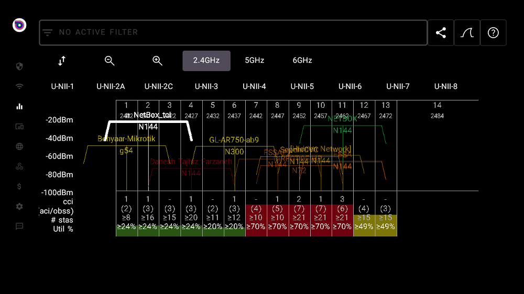
Task: Open the filter list icon
Action: click(x=48, y=32)
